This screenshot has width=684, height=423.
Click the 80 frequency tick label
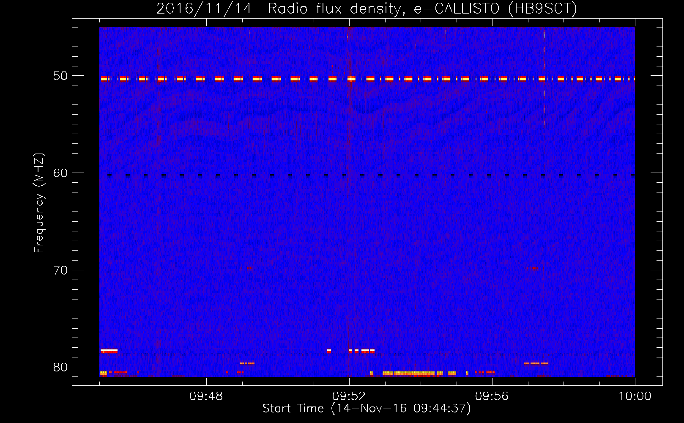(60, 367)
